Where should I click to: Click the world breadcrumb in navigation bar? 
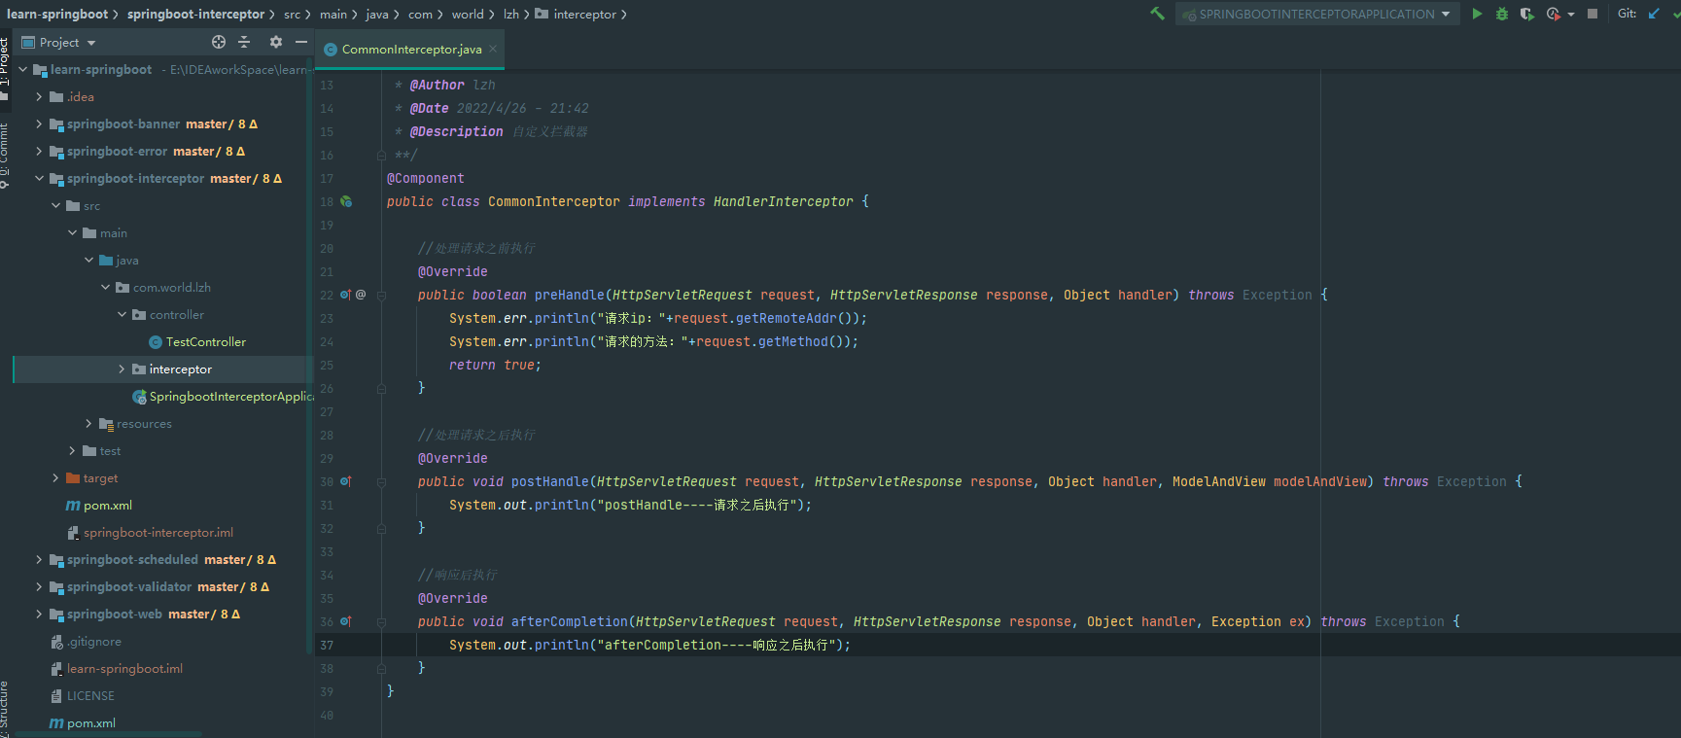click(x=468, y=14)
